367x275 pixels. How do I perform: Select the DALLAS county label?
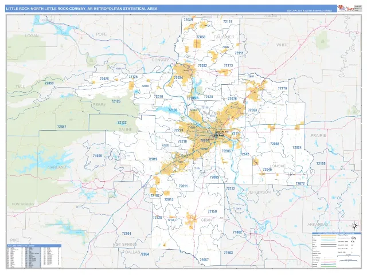pos(132,252)
